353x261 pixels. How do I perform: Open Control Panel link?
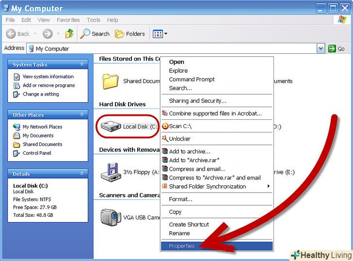(x=37, y=153)
